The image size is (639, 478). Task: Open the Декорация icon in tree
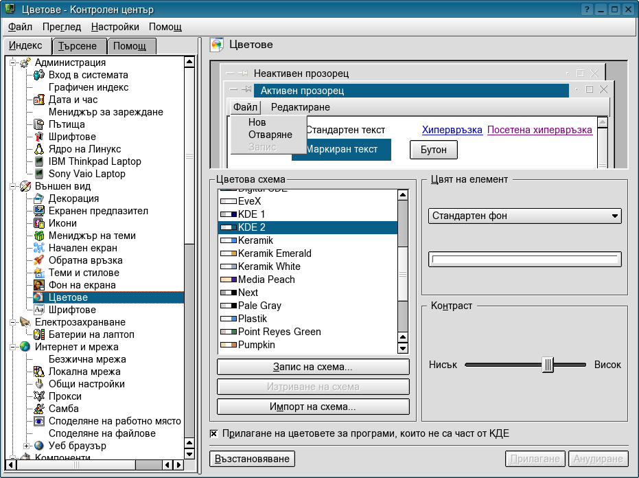pos(39,198)
